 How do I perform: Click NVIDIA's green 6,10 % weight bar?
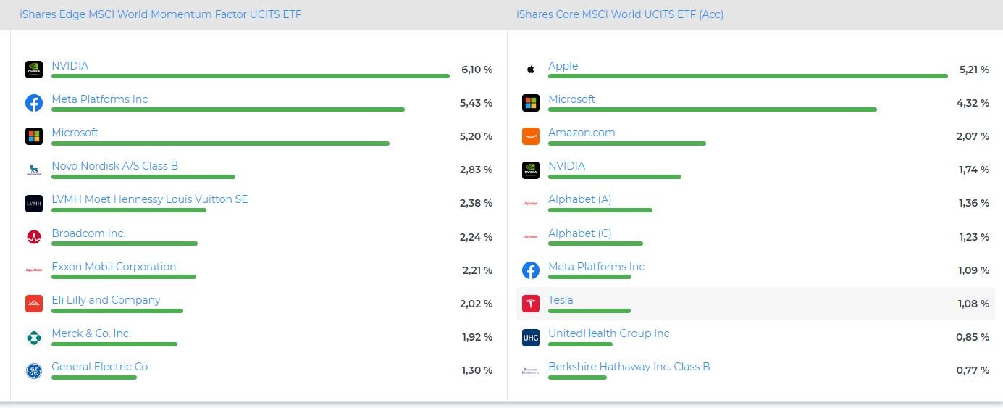251,76
